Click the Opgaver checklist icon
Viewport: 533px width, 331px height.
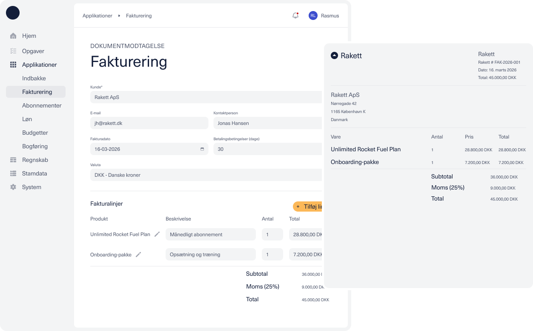pos(13,51)
